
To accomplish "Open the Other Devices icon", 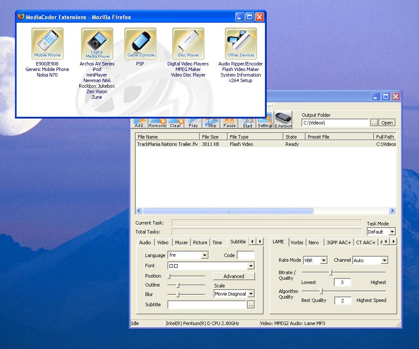I will pyautogui.click(x=241, y=44).
